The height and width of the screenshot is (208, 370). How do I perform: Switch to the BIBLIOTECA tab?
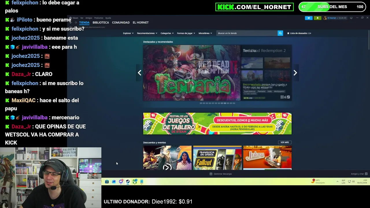click(x=101, y=23)
